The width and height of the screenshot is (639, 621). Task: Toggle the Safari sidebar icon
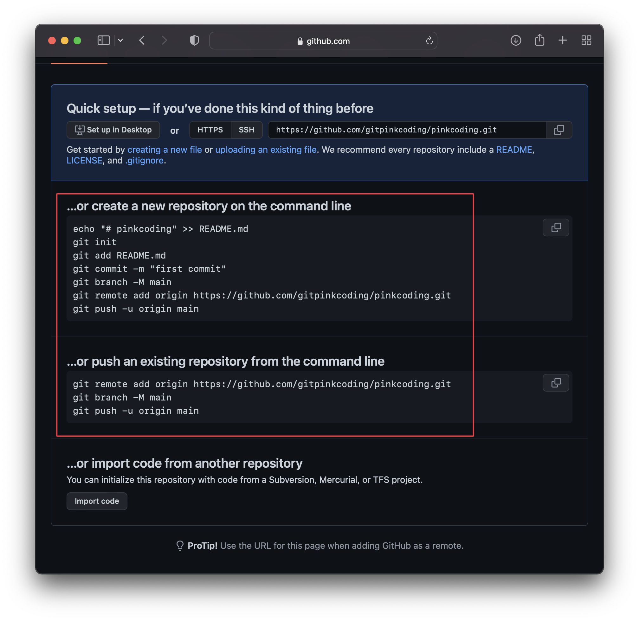point(103,41)
